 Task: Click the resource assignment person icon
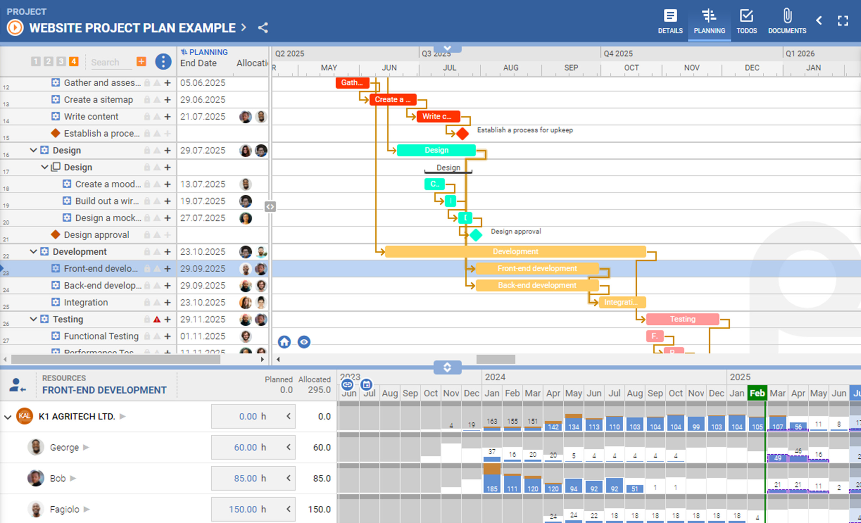tap(17, 385)
